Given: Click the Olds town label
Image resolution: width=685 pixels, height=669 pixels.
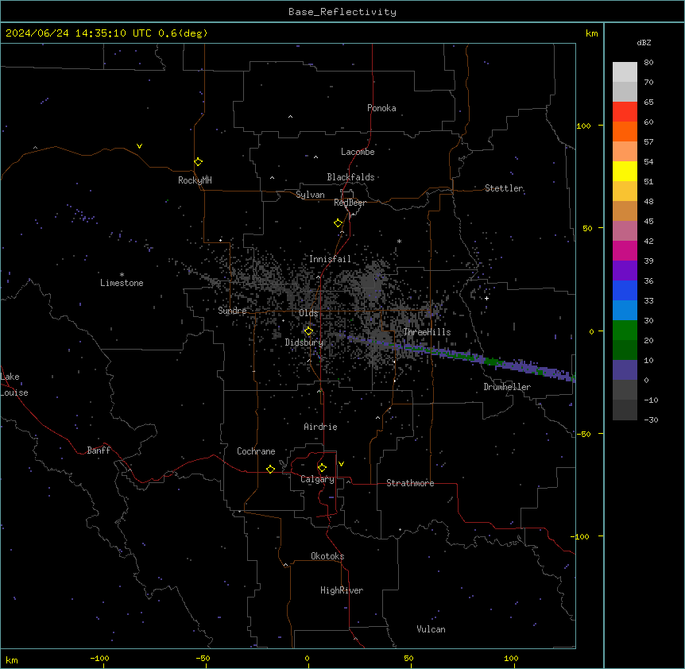Looking at the screenshot, I should [x=308, y=313].
